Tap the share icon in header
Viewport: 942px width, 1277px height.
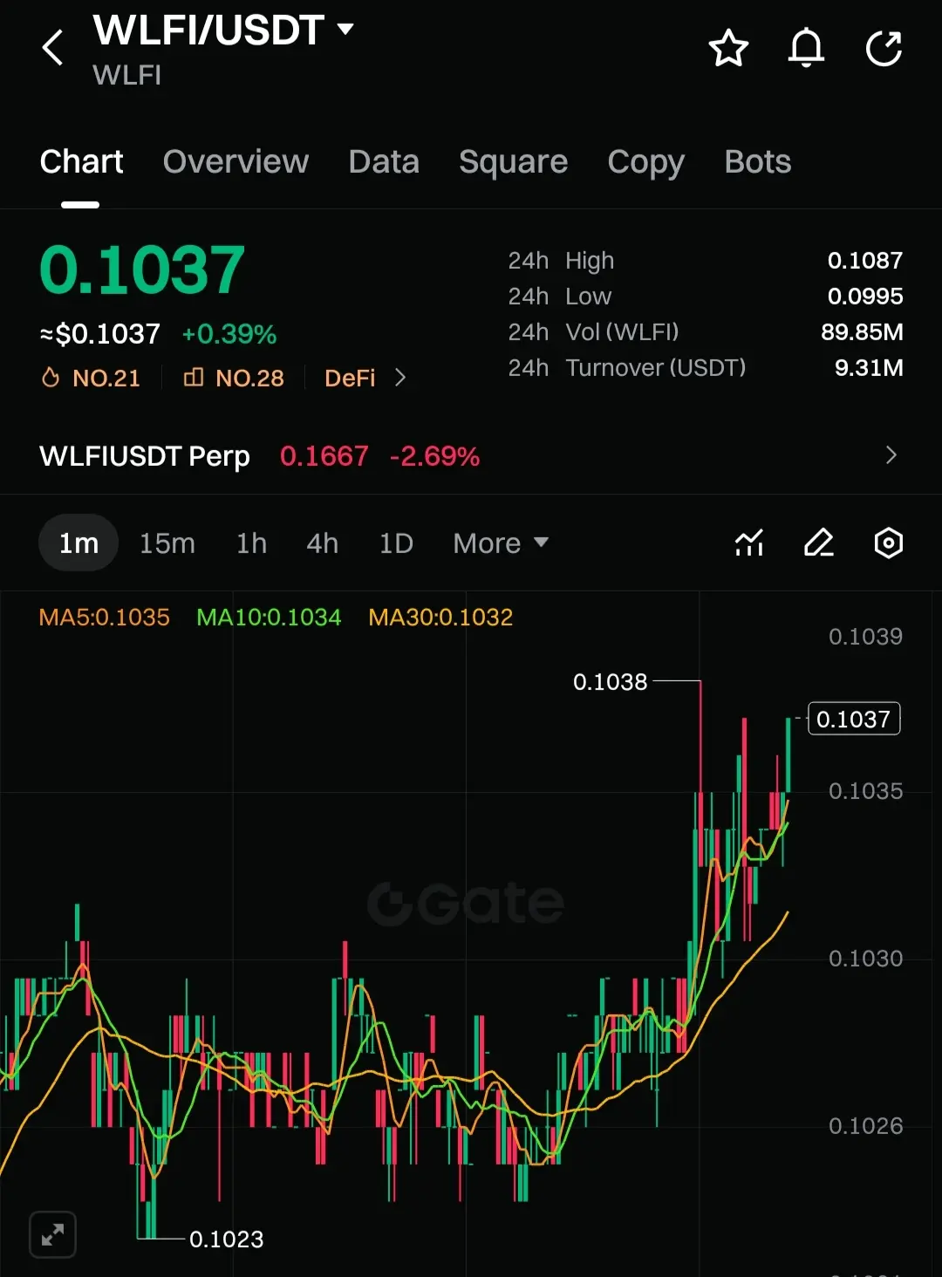coord(884,48)
